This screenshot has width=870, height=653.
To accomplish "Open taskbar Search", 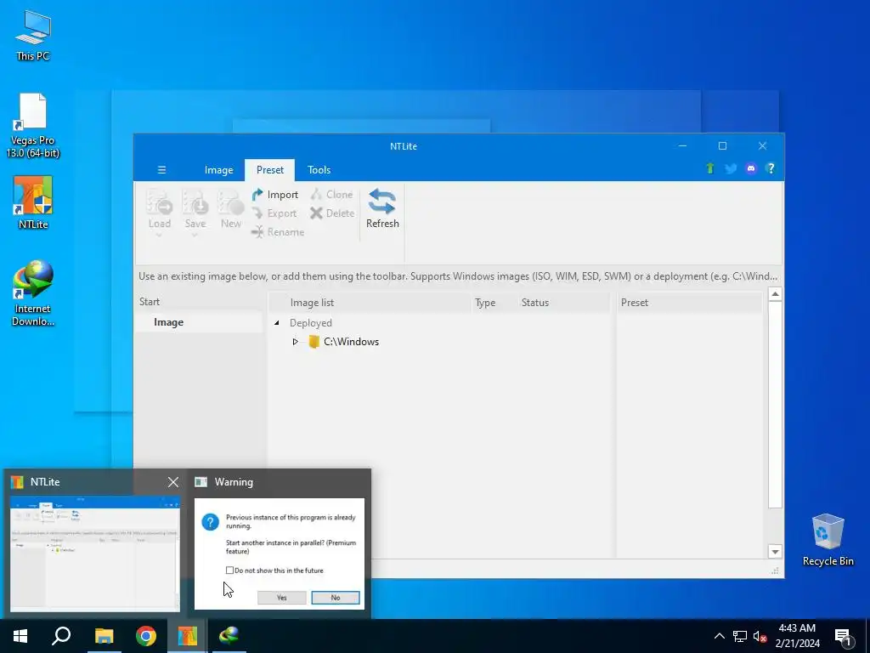I will click(x=61, y=636).
